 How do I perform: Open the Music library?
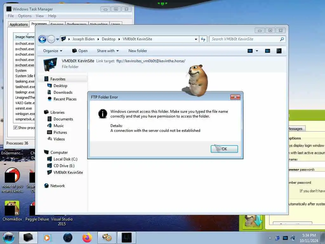click(58, 126)
